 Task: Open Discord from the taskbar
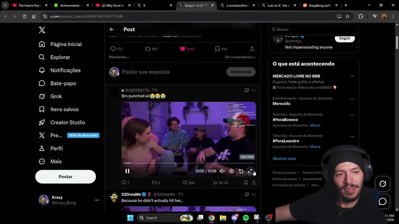pos(234,218)
